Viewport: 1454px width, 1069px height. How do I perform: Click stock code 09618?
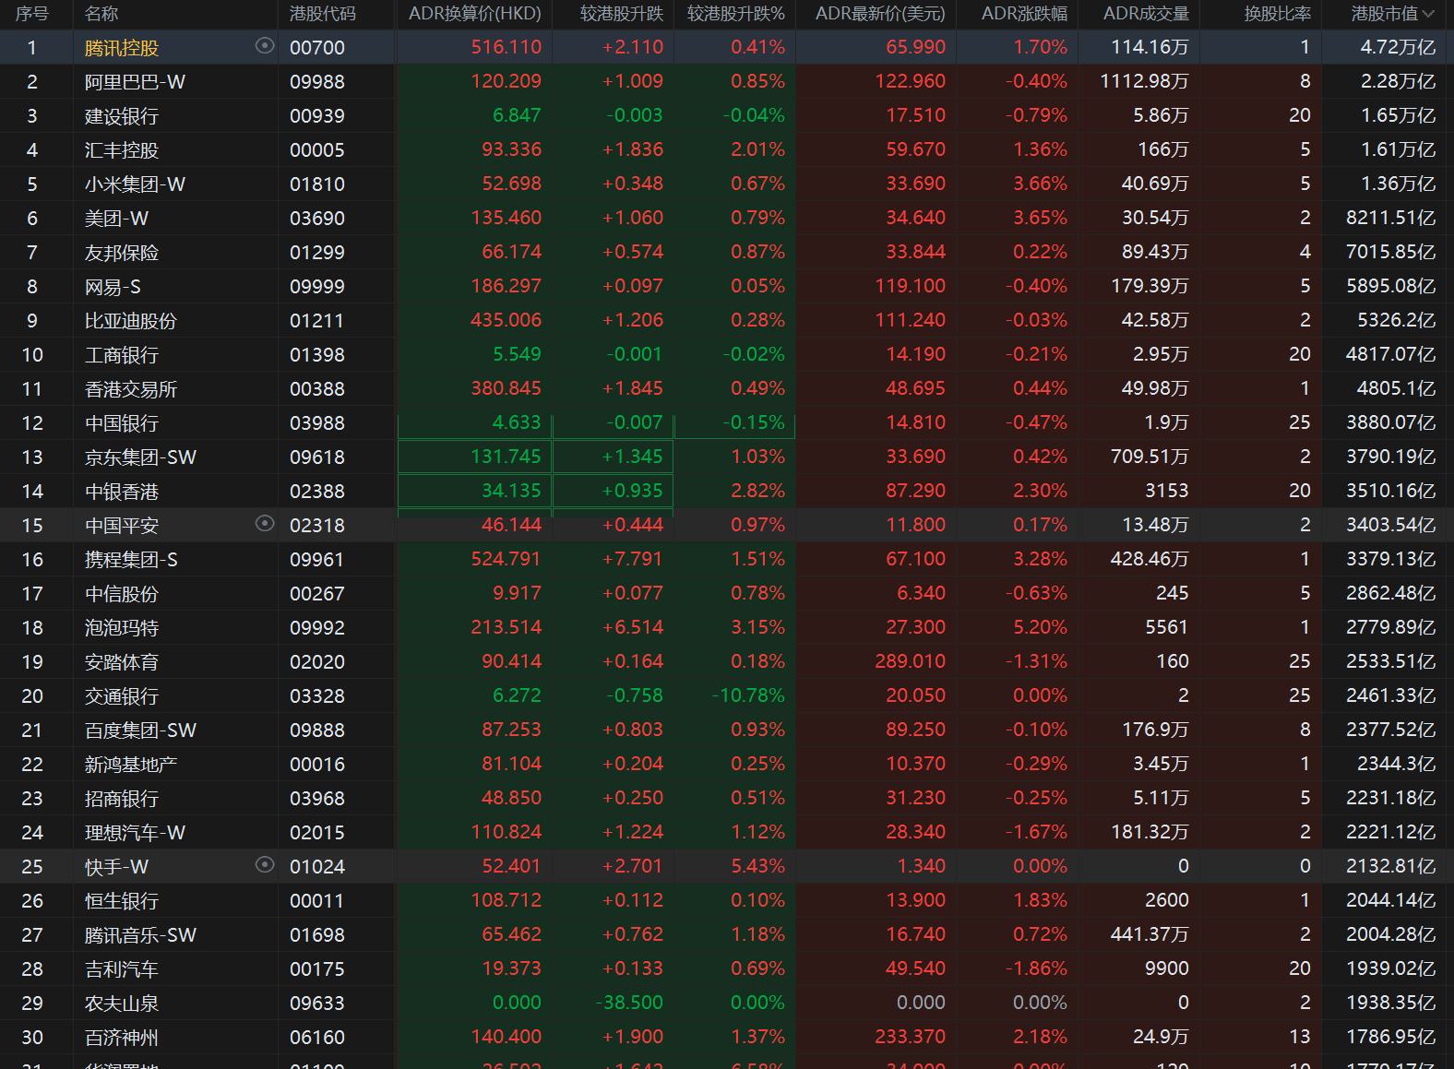pyautogui.click(x=317, y=457)
